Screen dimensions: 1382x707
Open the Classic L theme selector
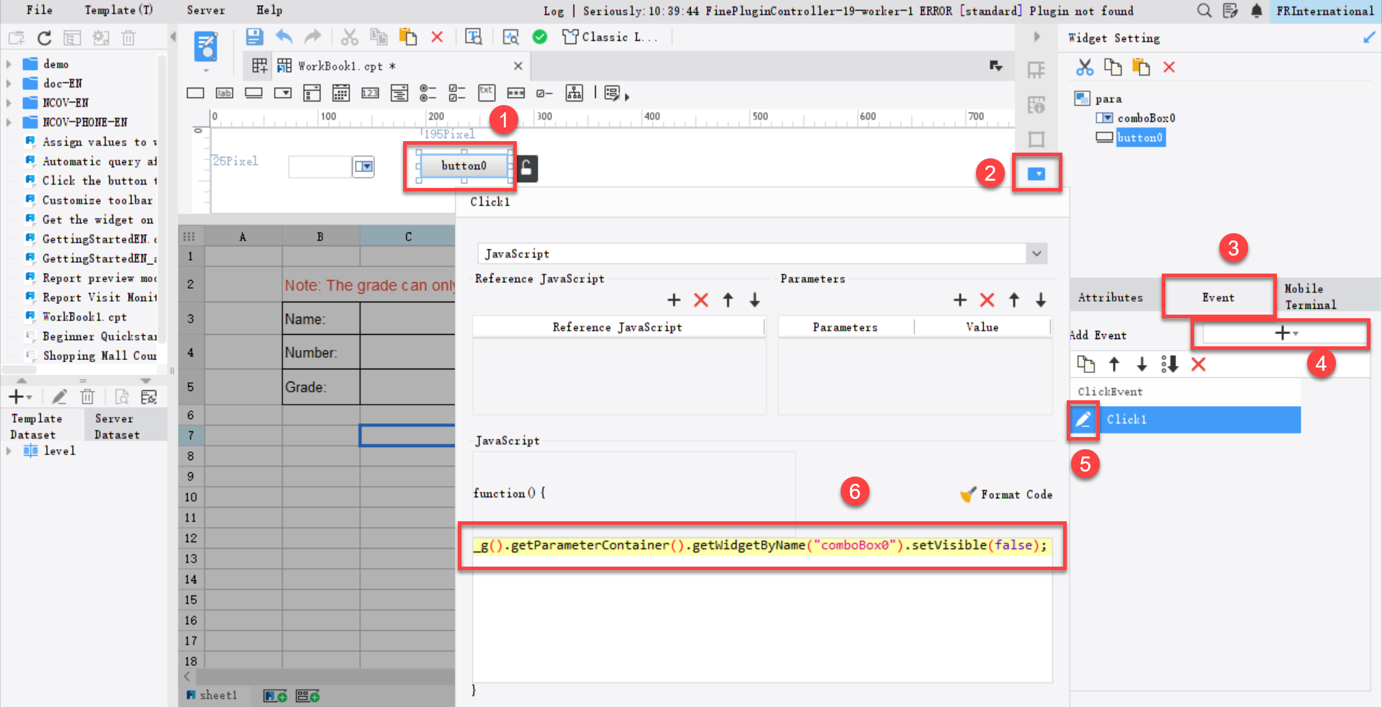click(612, 37)
